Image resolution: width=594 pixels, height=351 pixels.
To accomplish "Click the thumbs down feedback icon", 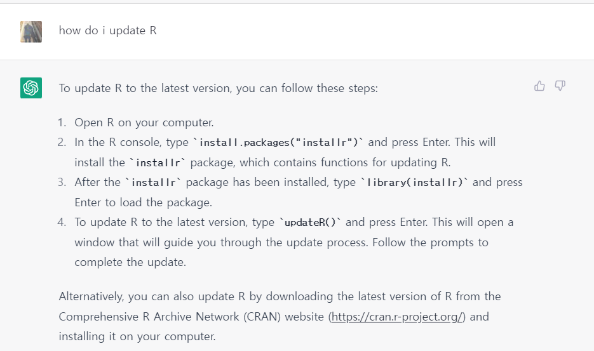I will coord(560,86).
